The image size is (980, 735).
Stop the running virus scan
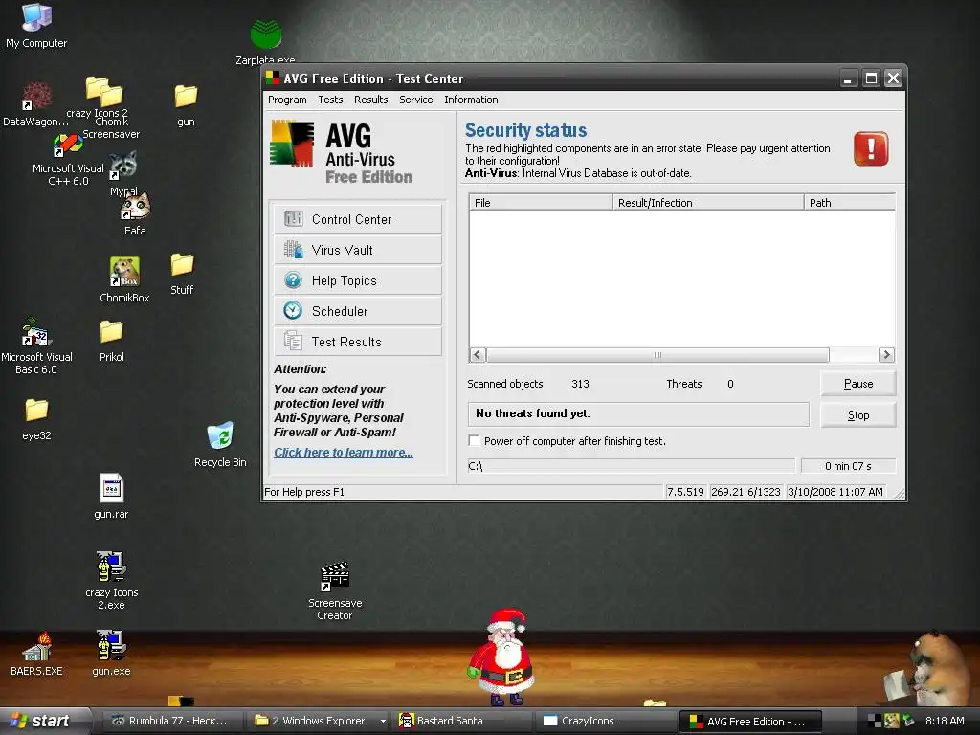pos(858,415)
